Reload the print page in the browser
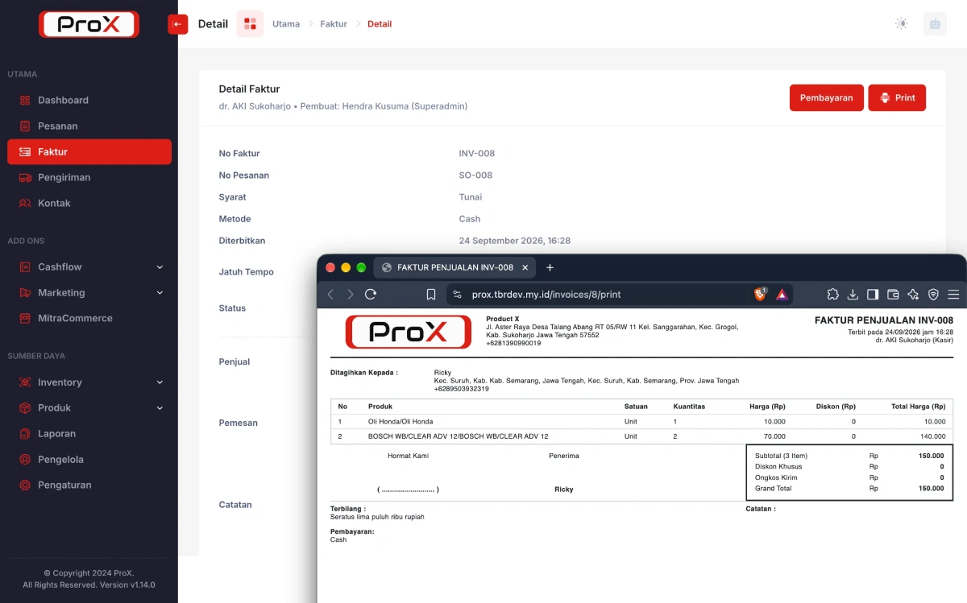The image size is (967, 603). point(371,295)
